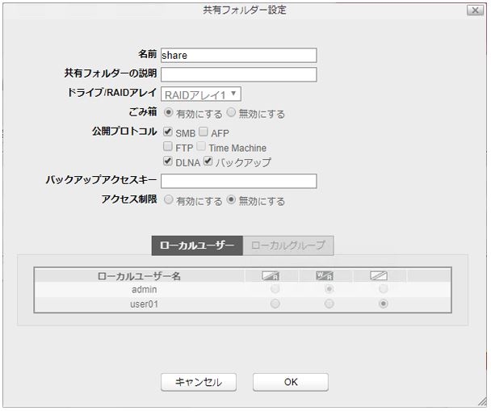Switch to the ローカルグループ tab
Screen dimensions: 491x411
tap(288, 245)
